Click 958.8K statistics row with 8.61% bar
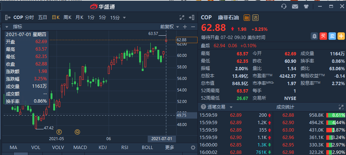The image size is (346, 155). click(310, 115)
